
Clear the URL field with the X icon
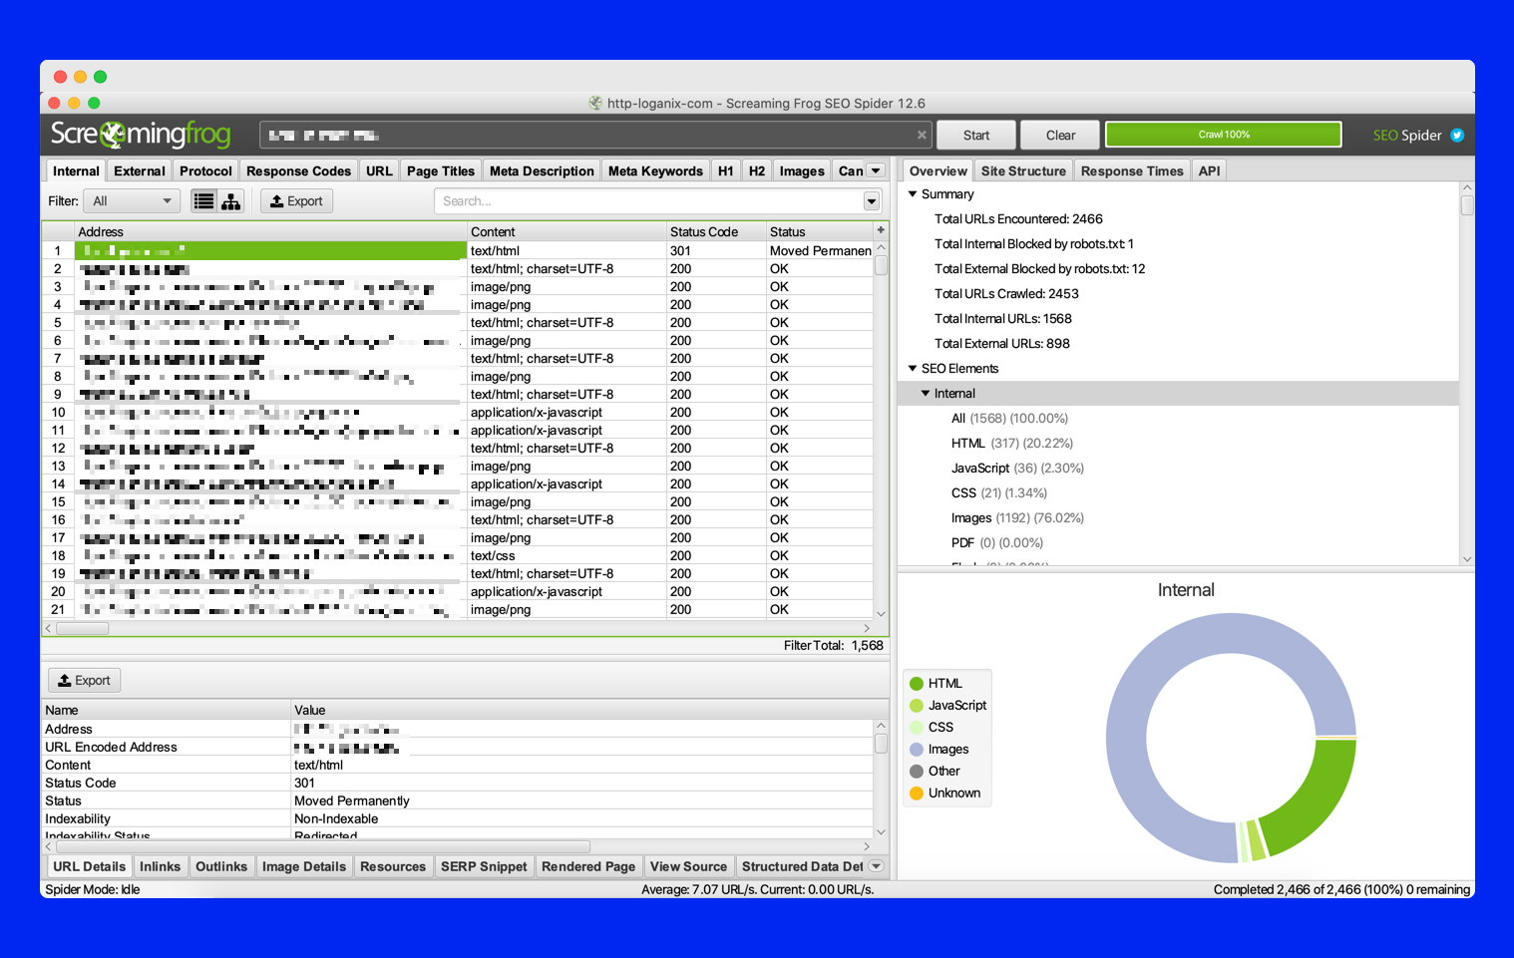(x=922, y=135)
